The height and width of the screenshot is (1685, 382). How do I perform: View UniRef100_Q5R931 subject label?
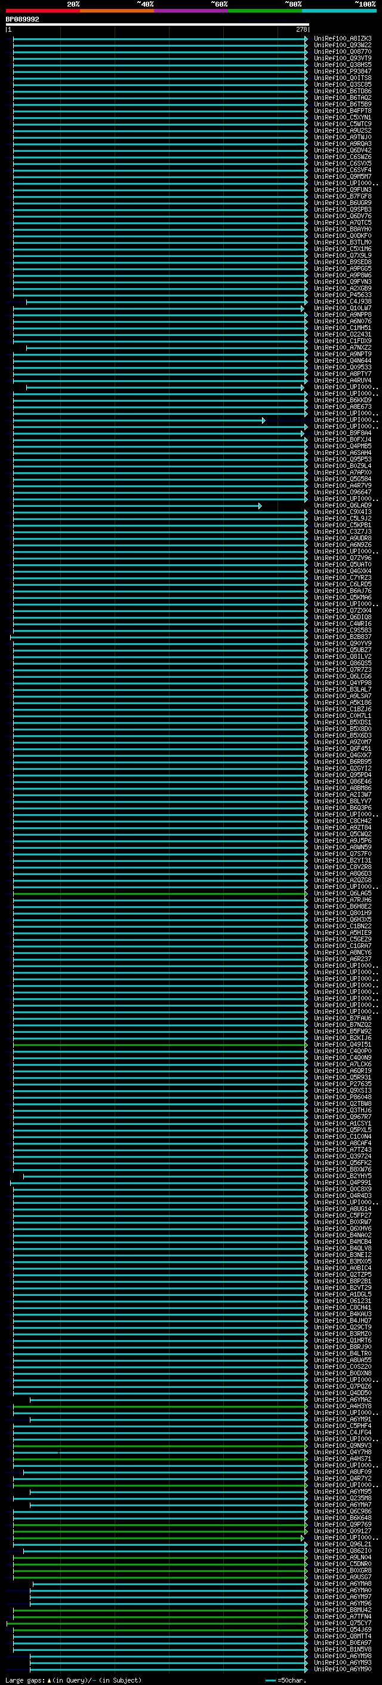point(342,1077)
